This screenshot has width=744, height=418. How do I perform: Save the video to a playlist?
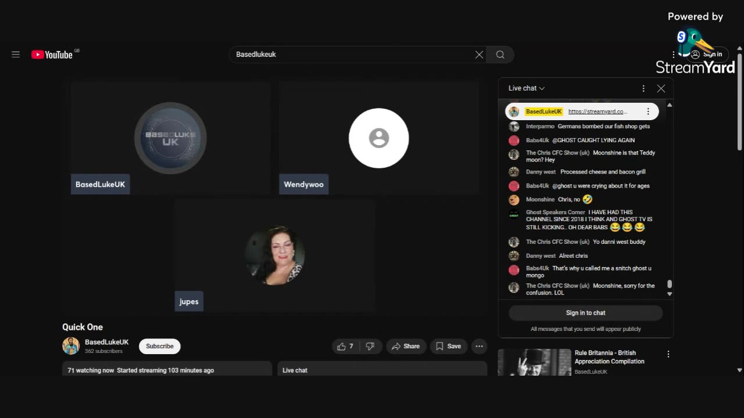(449, 347)
